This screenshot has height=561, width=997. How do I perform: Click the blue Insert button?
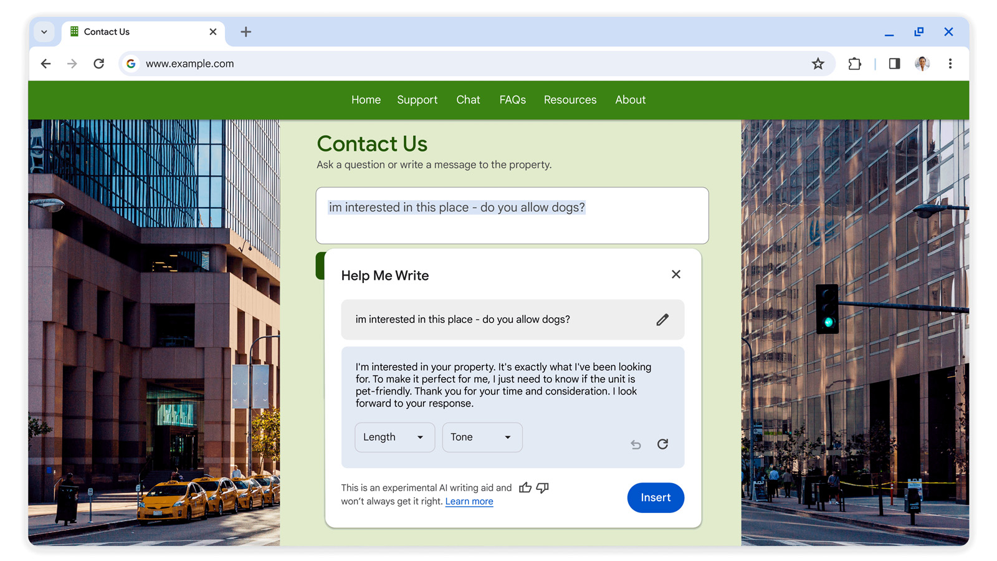(x=656, y=497)
